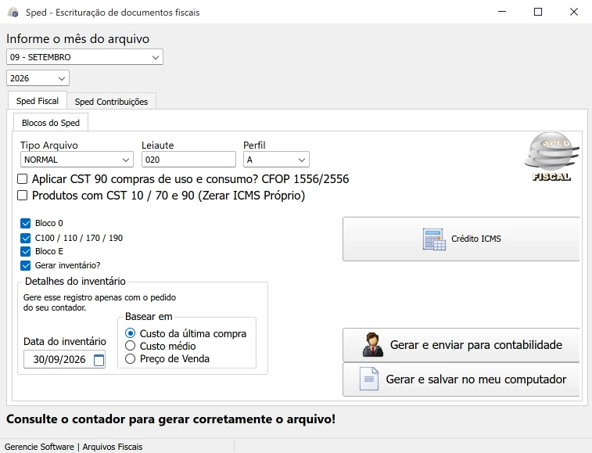
Task: Click the Detalhes do inventário group label
Action: 75,281
